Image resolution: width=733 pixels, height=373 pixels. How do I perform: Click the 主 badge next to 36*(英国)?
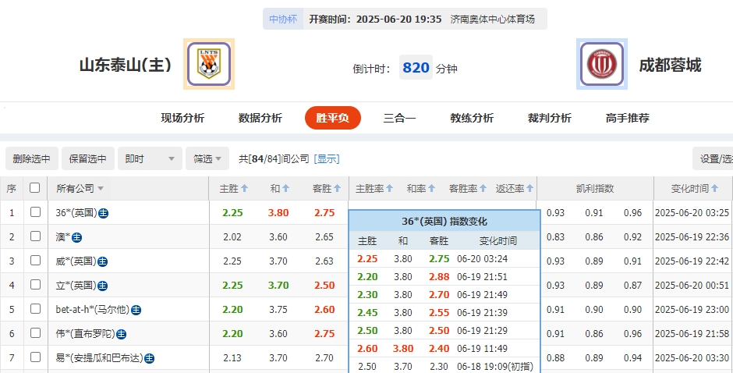(104, 213)
